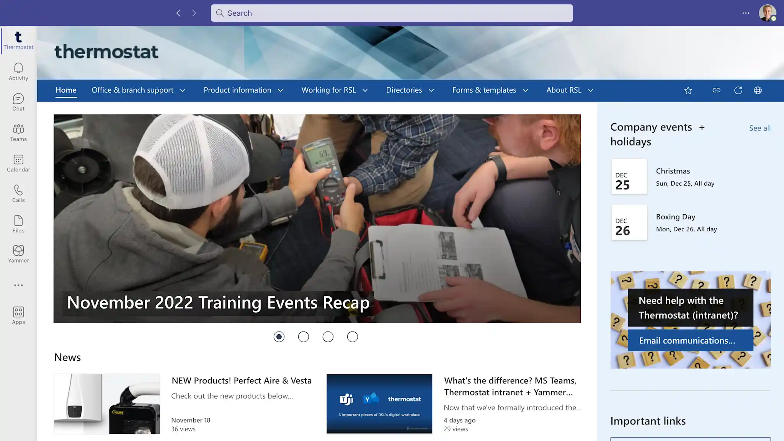This screenshot has width=784, height=441.
Task: Click the copy link icon
Action: click(716, 90)
